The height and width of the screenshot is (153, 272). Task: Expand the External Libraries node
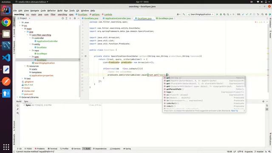(17, 97)
